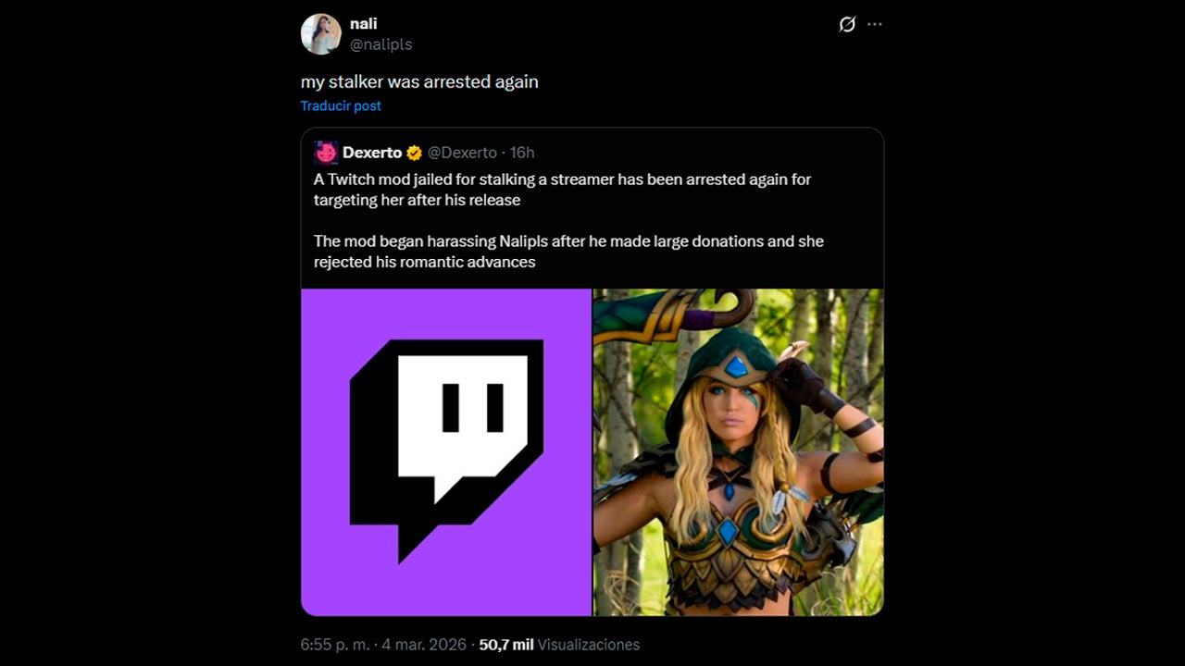Click the @nalipls handle
1185x666 pixels.
point(381,43)
